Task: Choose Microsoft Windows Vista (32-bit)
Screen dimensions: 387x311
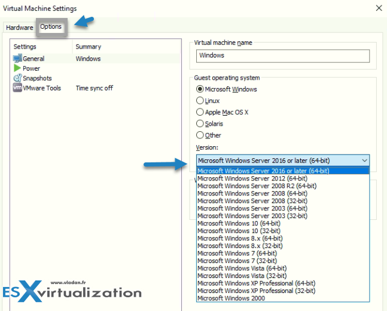Action: (283, 276)
